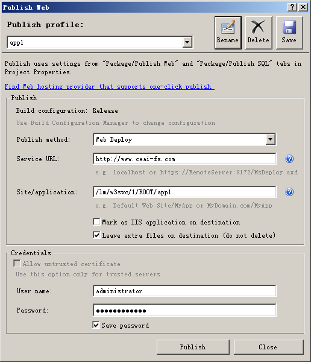Select the Web Deploy combo box field

(x=184, y=139)
